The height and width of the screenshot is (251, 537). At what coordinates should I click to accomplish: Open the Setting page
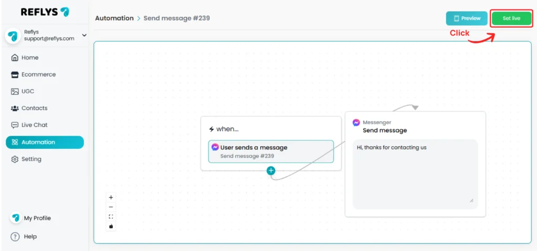45,159
